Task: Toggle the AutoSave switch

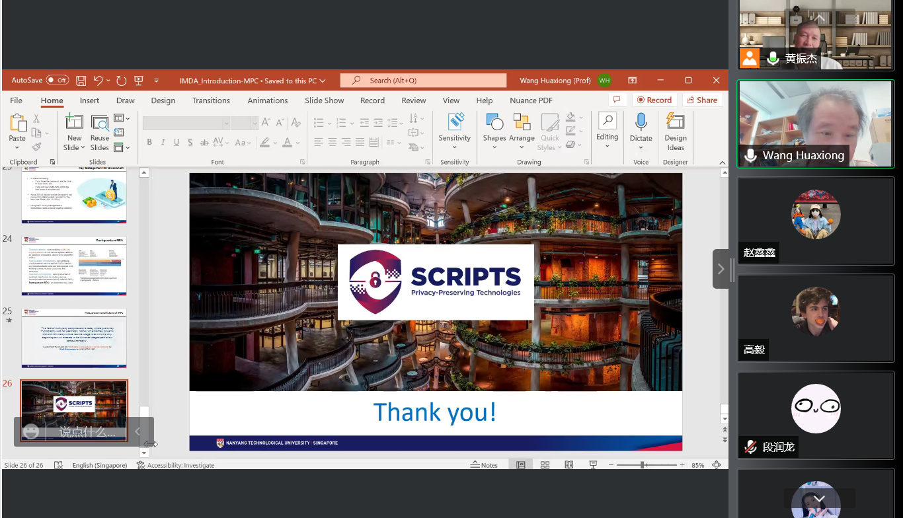Action: (x=57, y=81)
